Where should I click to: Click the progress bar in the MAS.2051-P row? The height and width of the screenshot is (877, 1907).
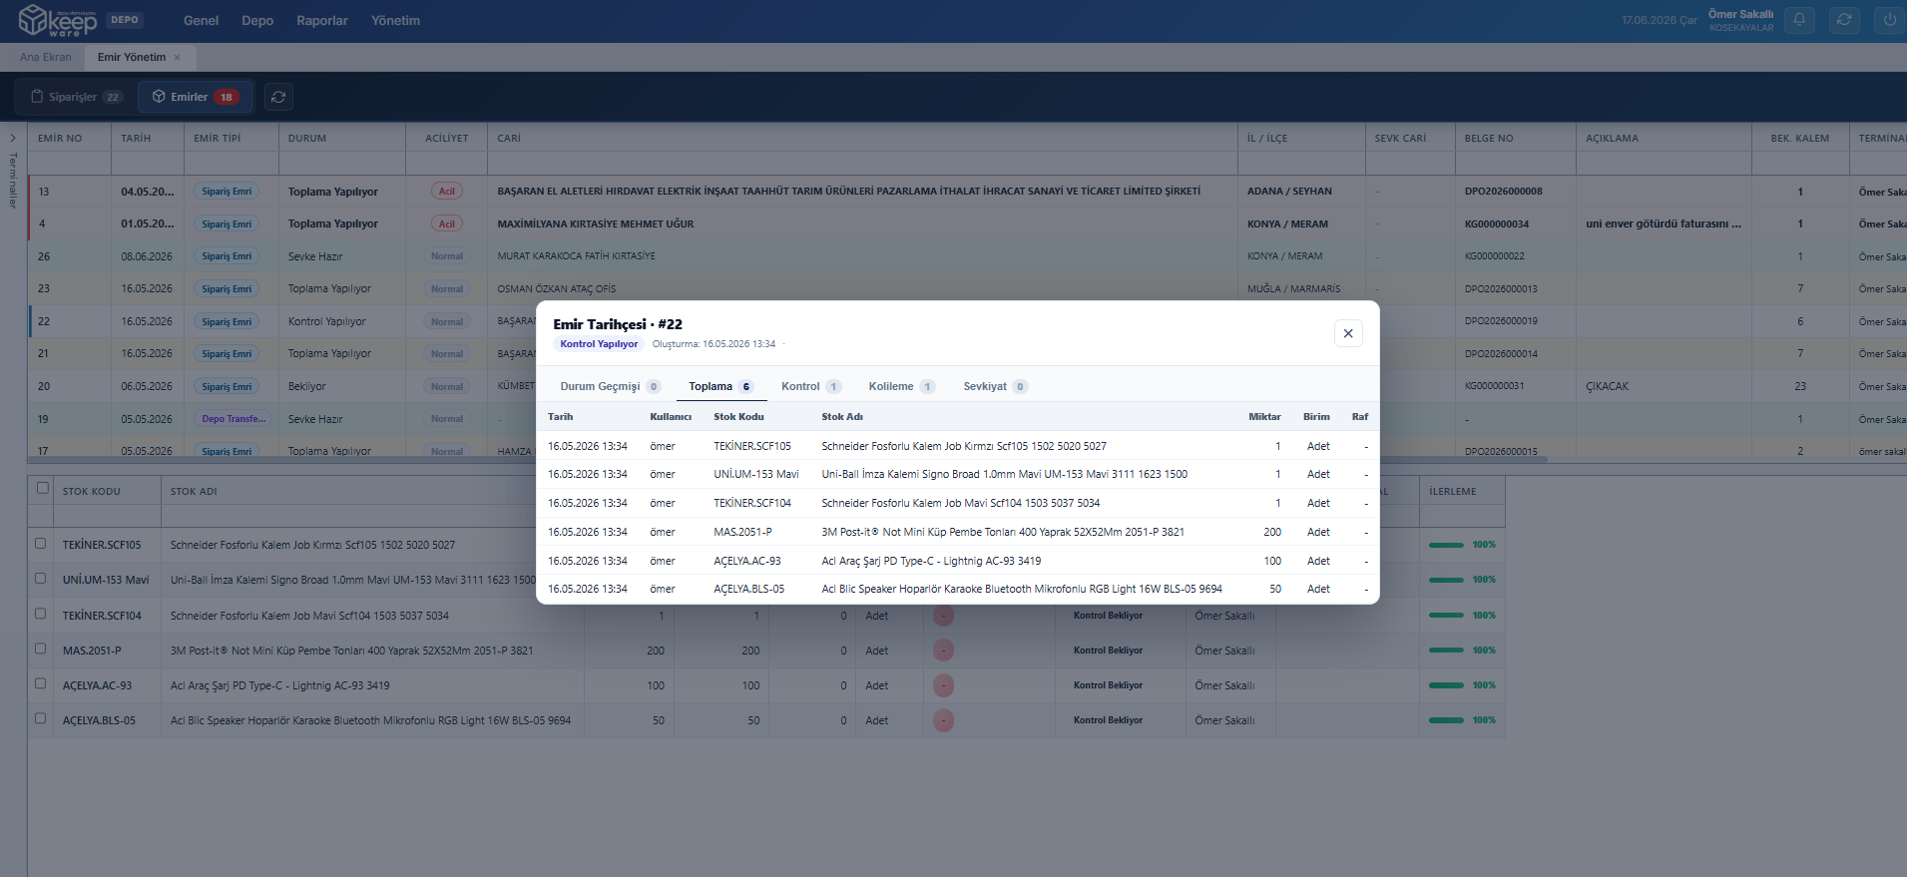tap(1446, 651)
